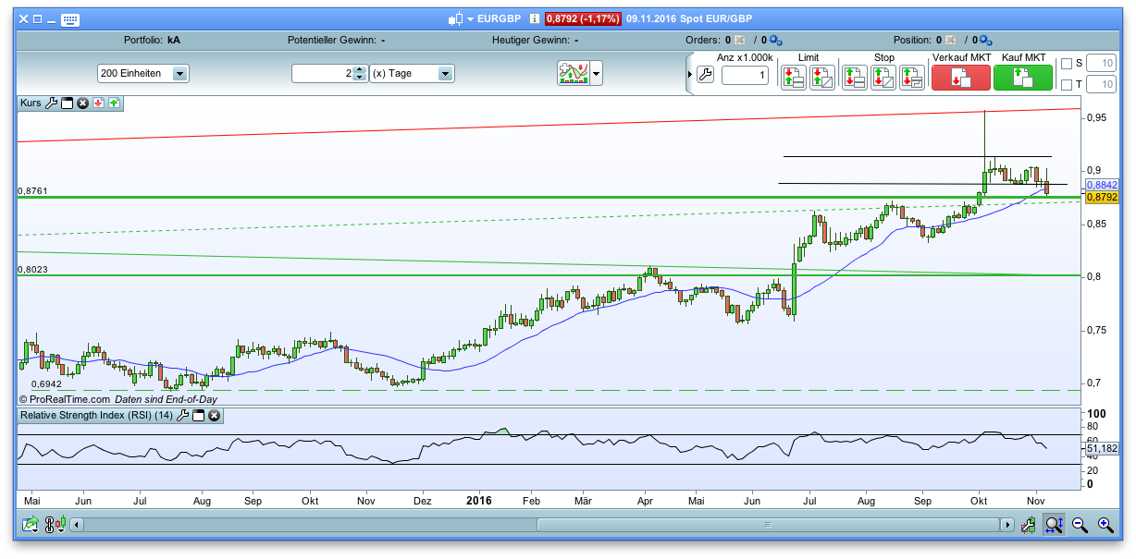Click the horizontal chart scrollbar thumb
Screen dimensions: 1136x559
click(767, 525)
